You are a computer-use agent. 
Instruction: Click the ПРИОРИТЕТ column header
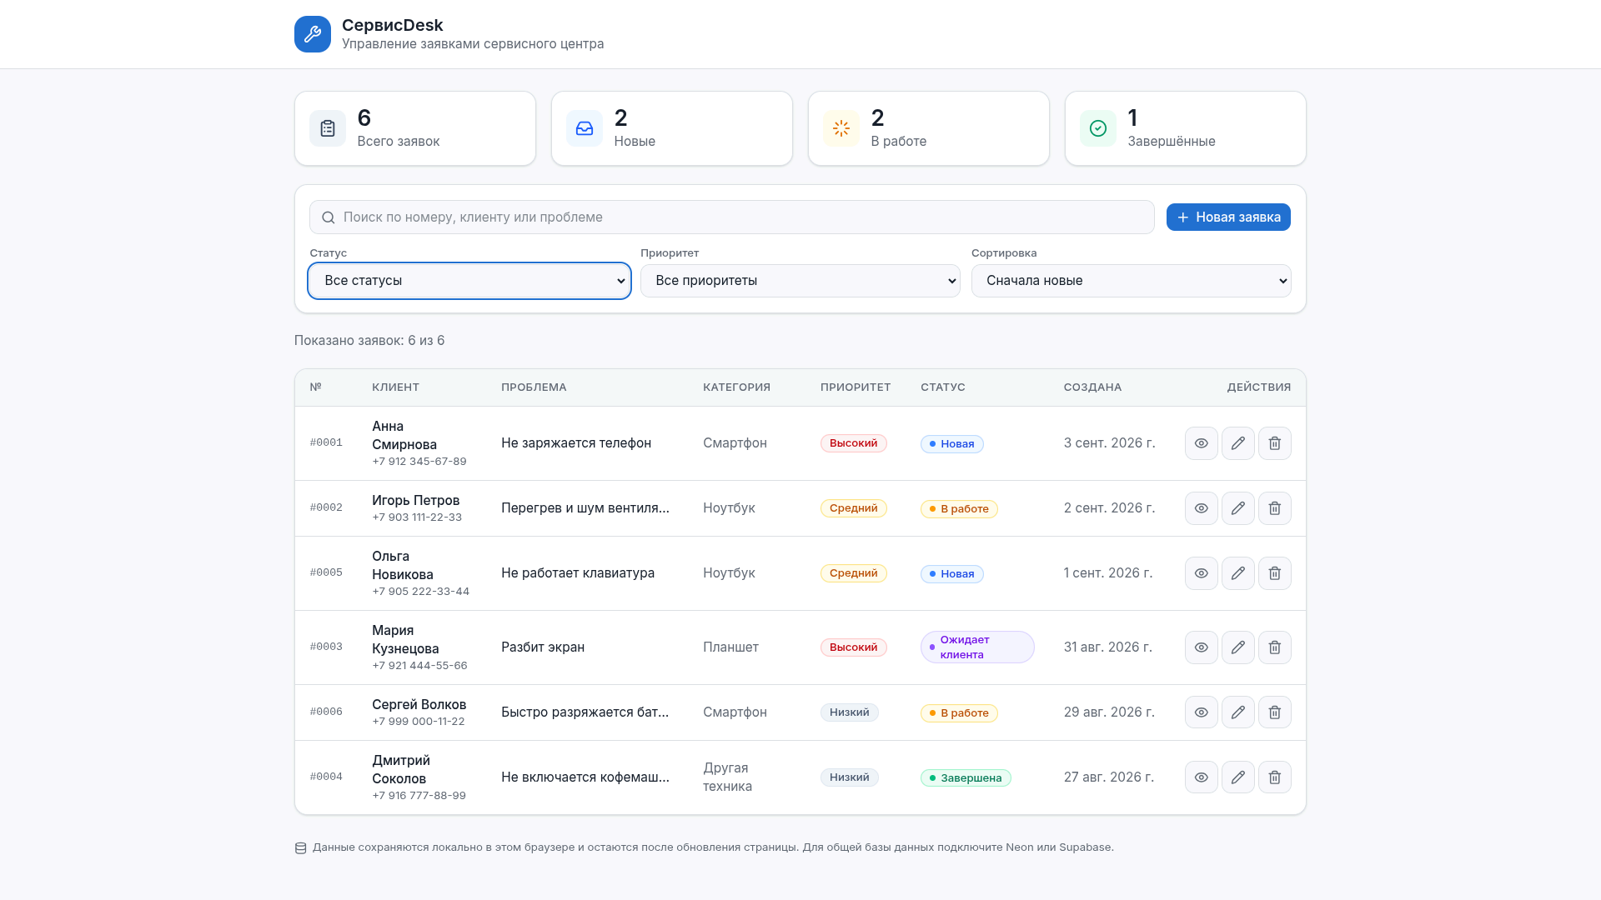[856, 387]
